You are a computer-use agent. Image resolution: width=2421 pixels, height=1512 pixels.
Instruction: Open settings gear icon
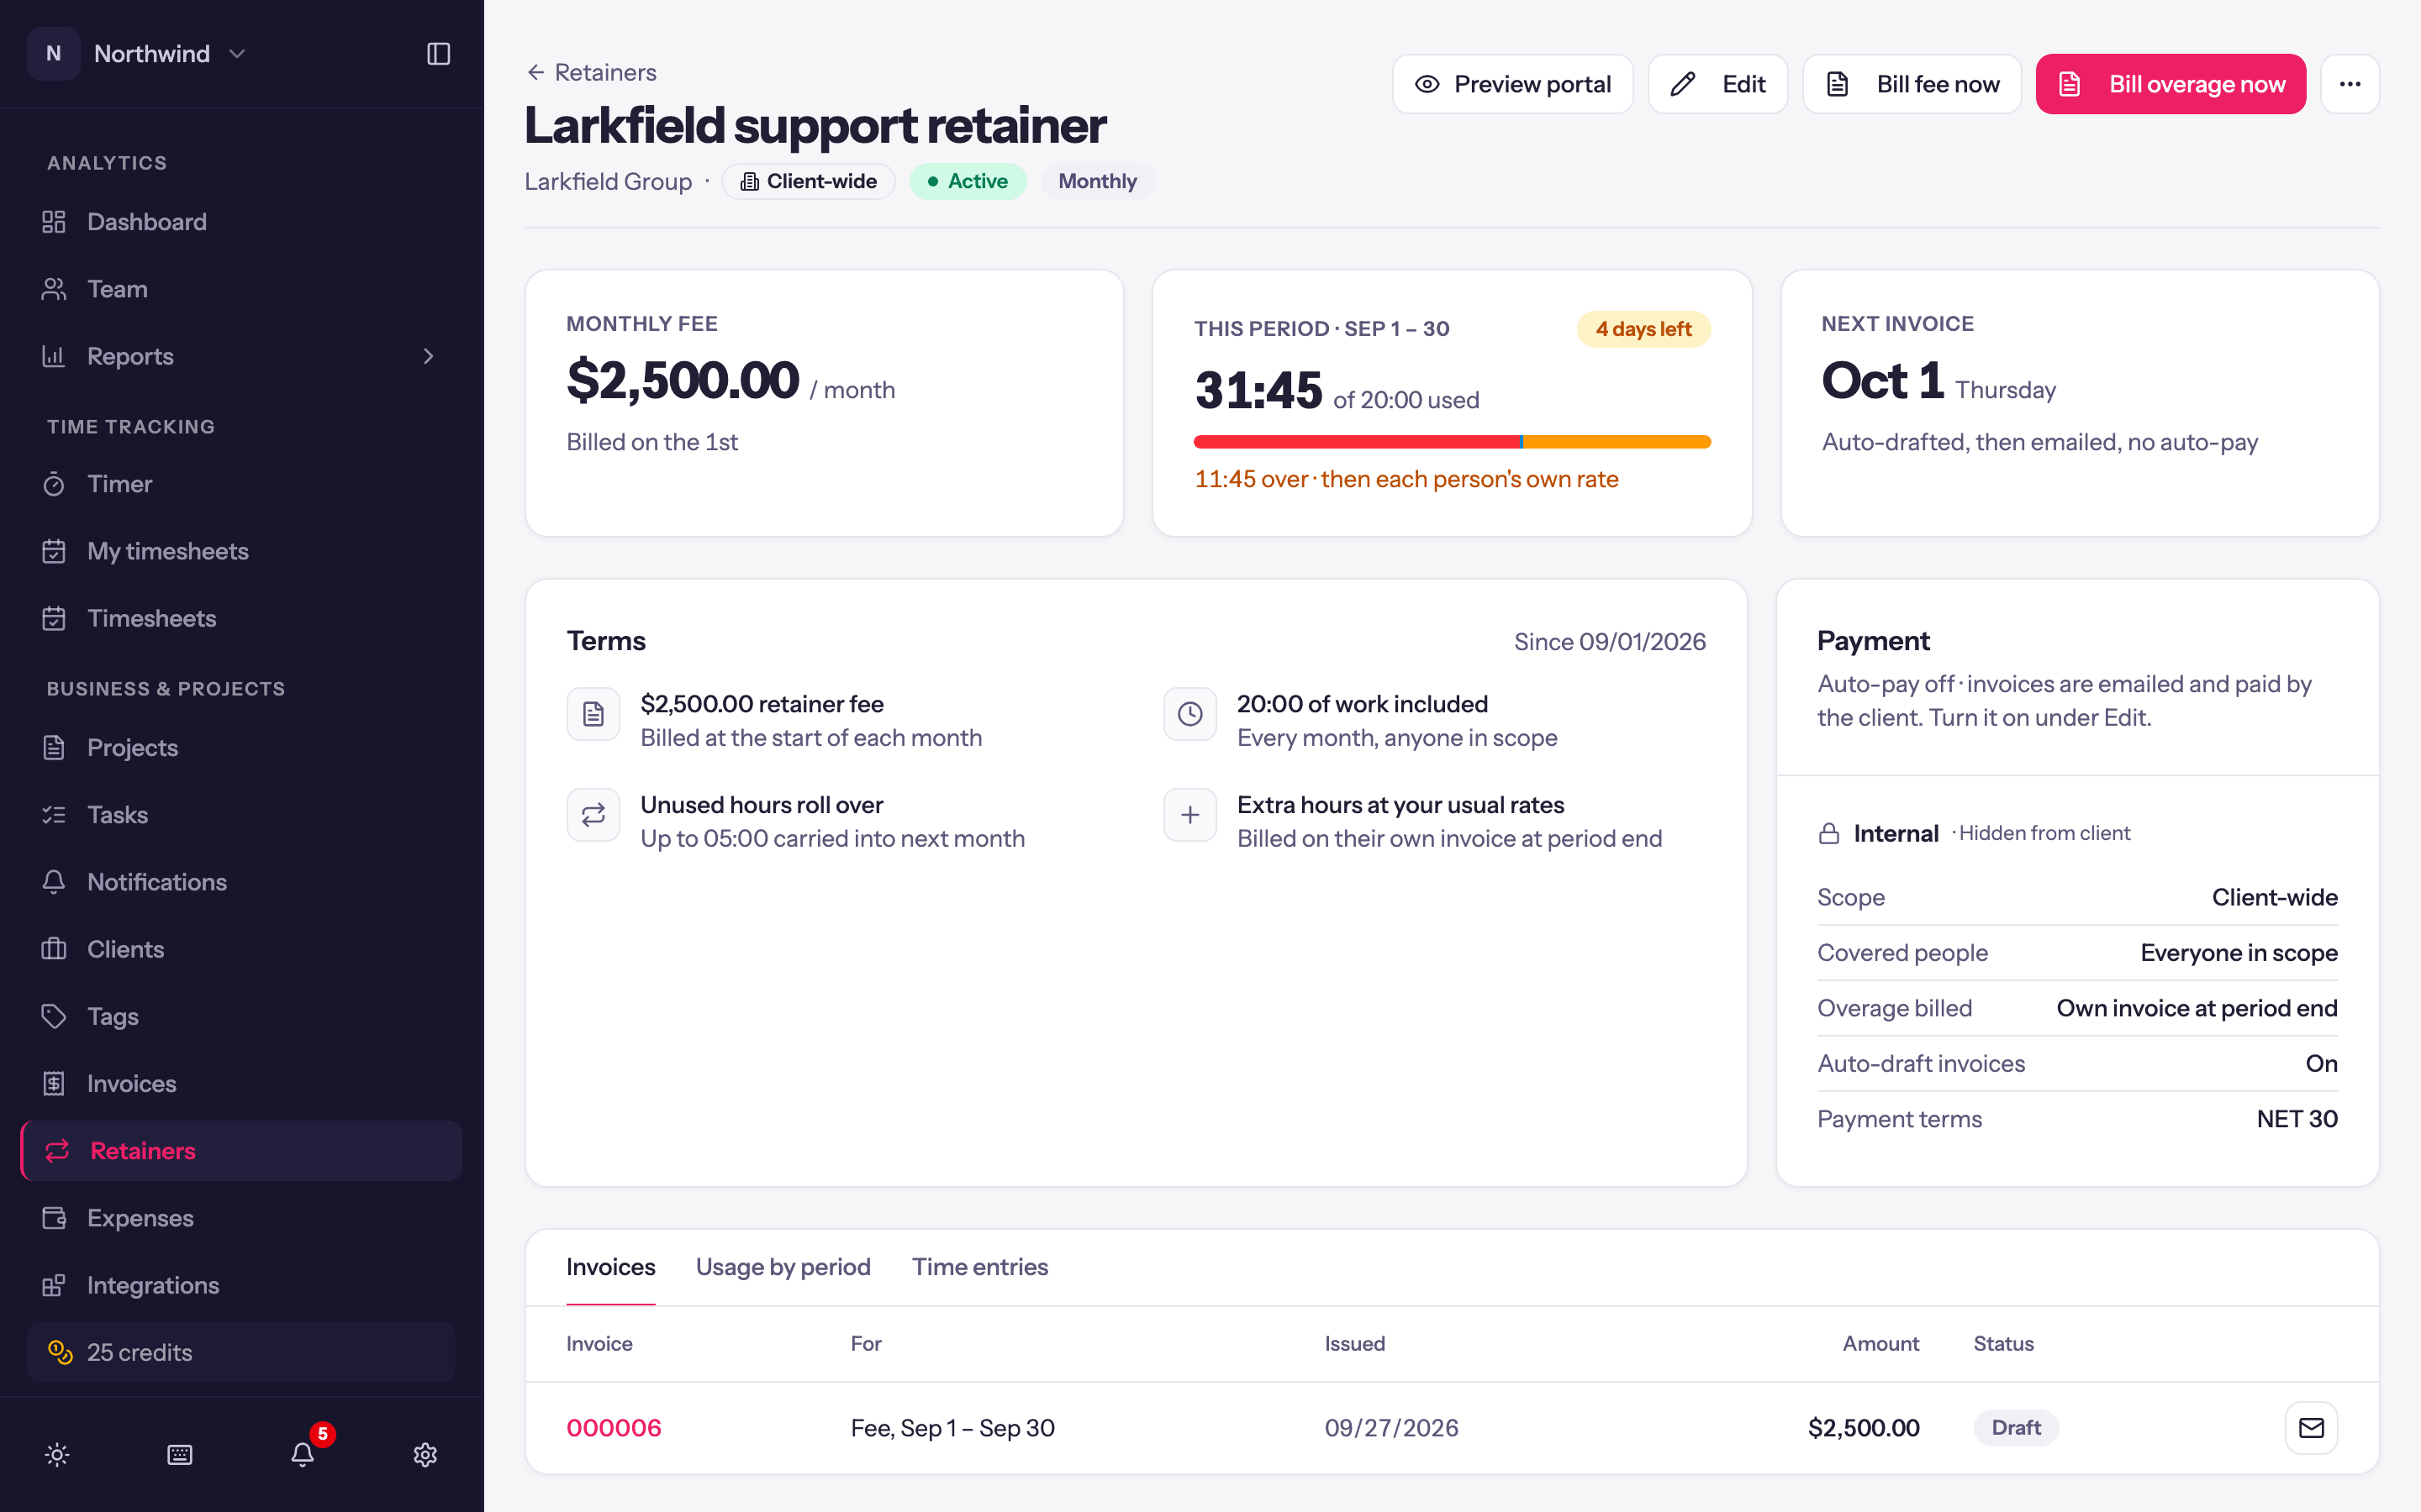(x=425, y=1454)
